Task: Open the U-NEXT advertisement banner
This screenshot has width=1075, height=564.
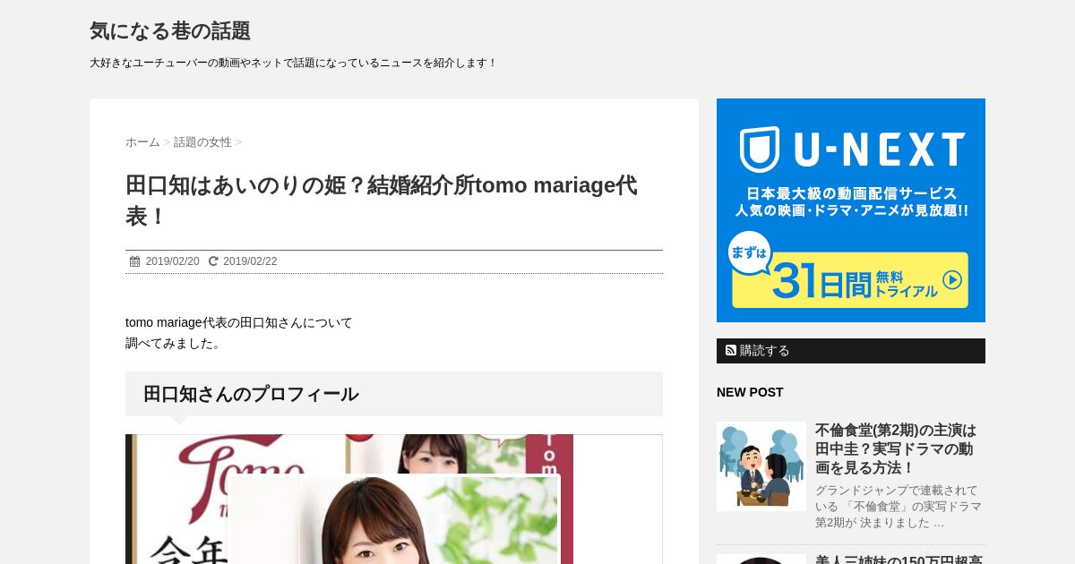Action: point(851,210)
